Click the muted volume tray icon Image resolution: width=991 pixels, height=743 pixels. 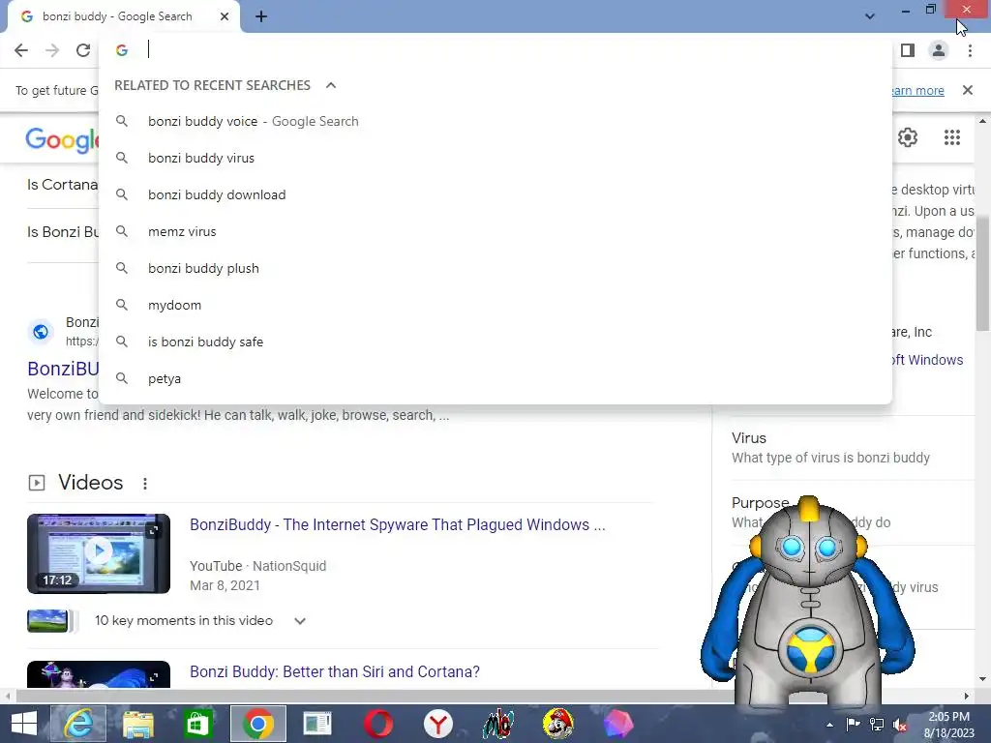tap(900, 725)
